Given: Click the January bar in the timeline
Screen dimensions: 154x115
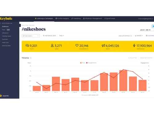Looking at the screenshot, I should [37, 88].
